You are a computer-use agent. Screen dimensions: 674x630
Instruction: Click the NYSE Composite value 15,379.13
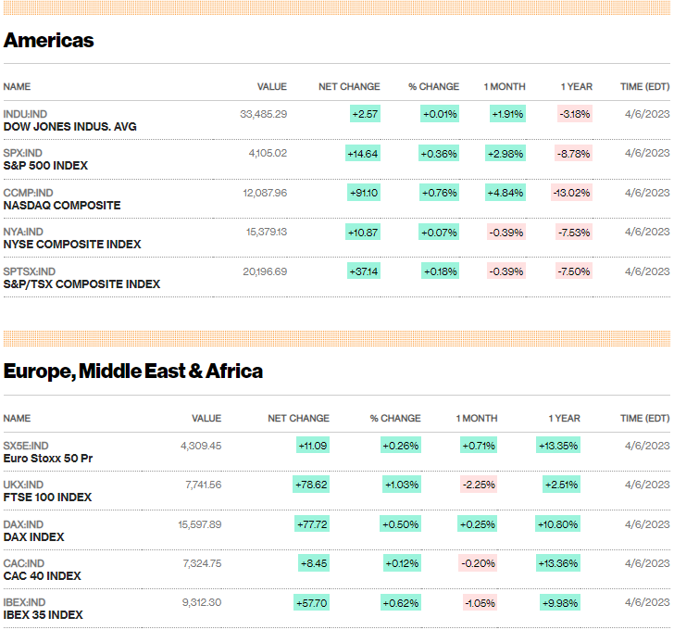(267, 232)
